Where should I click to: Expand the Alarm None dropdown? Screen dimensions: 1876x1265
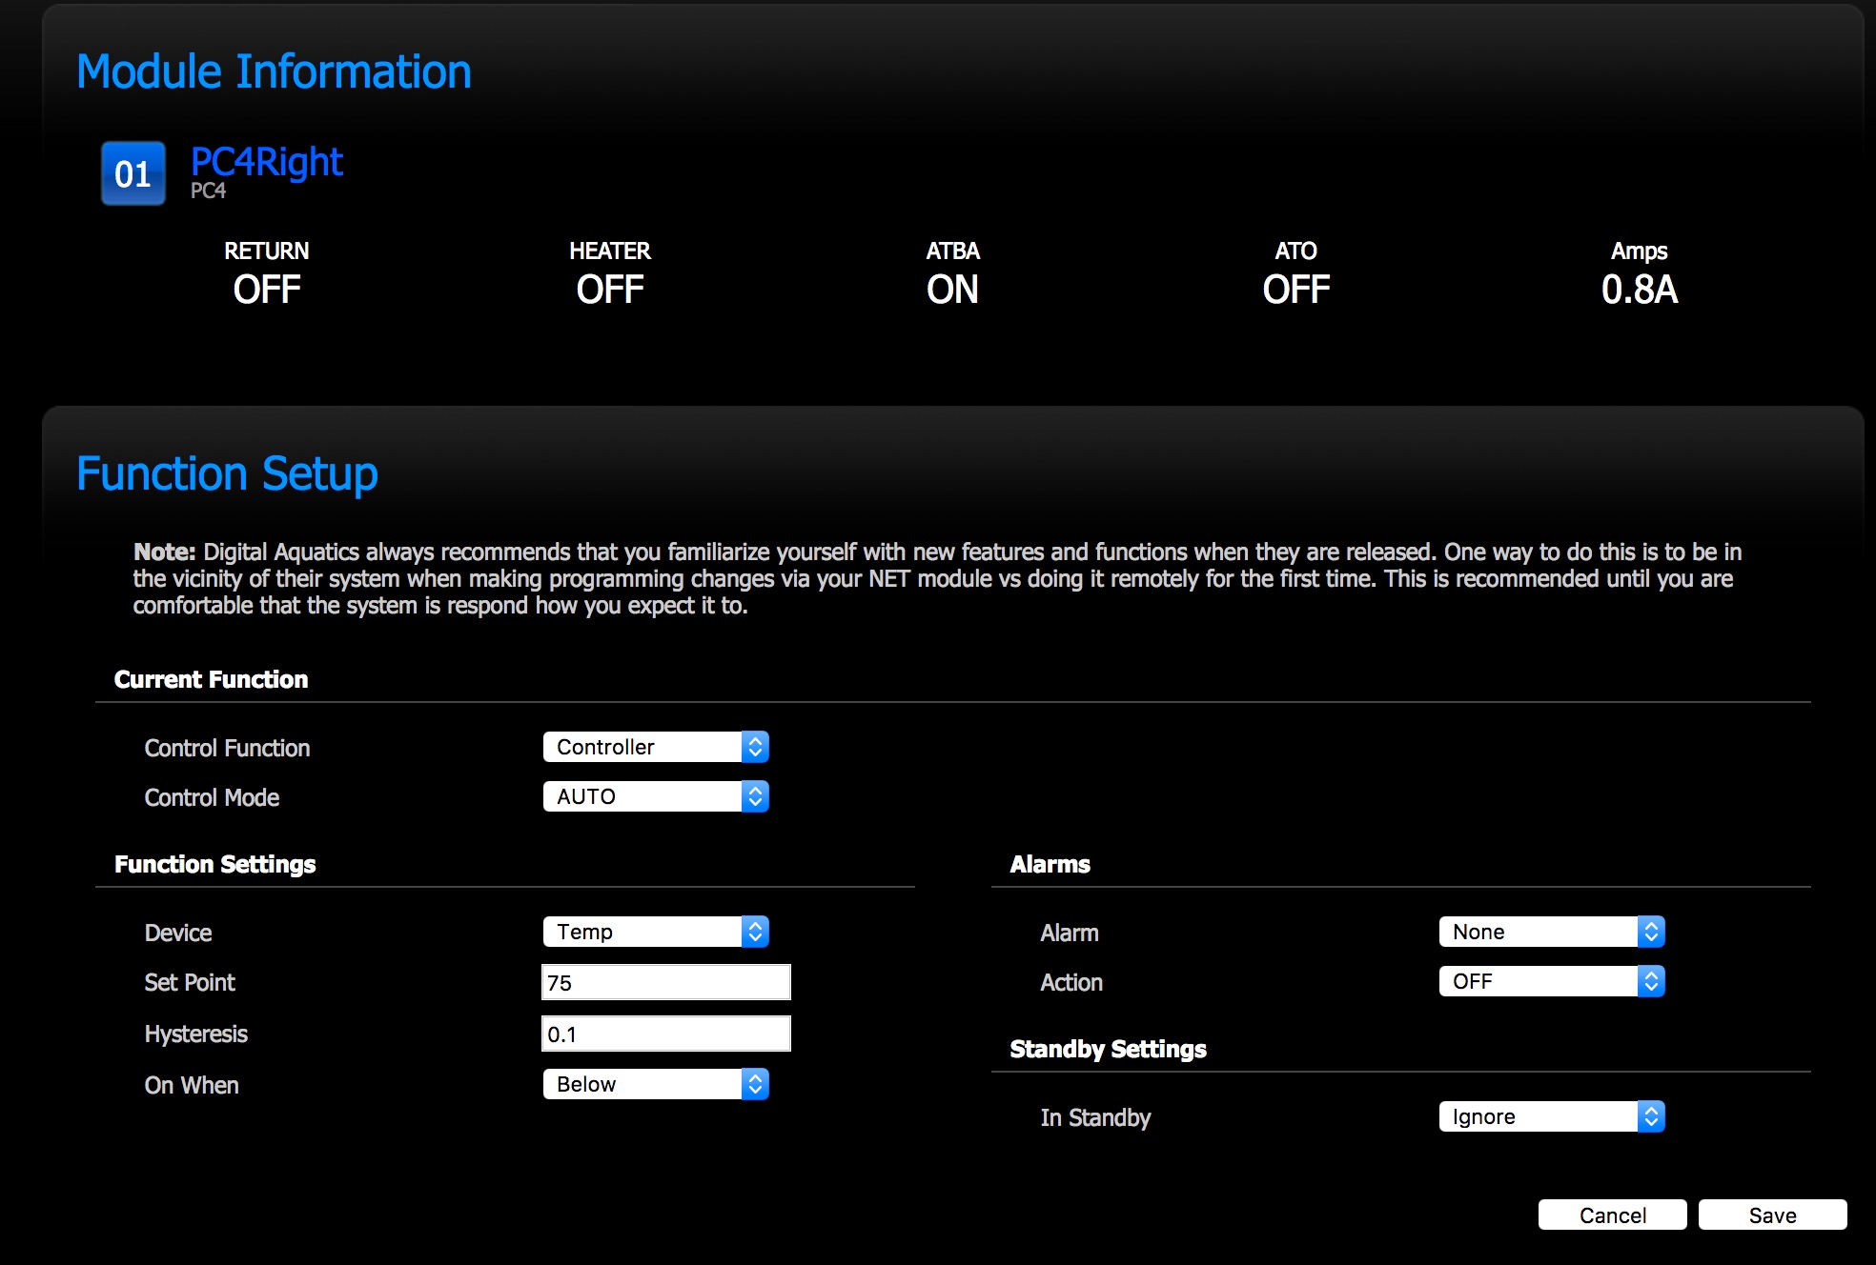click(1551, 932)
